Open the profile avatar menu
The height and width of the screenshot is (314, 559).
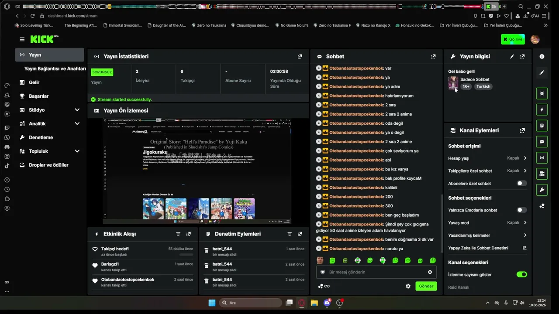tap(535, 39)
